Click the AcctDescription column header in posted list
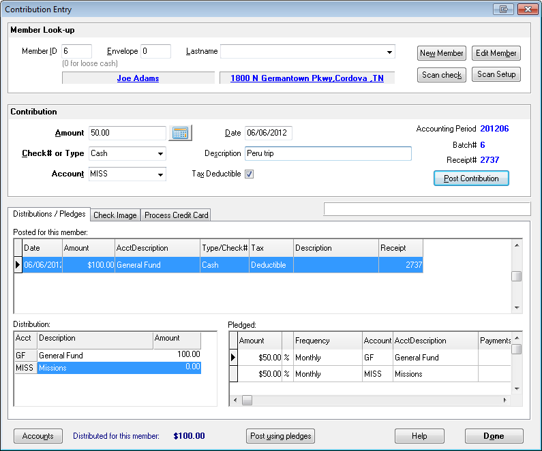The width and height of the screenshot is (542, 451). coord(157,248)
